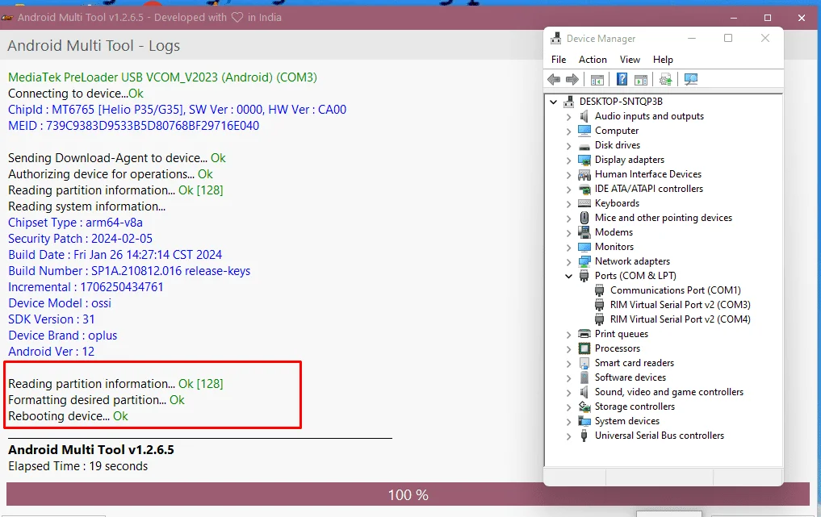
Task: Click the 'SDK Version : 31' line
Action: [x=52, y=319]
